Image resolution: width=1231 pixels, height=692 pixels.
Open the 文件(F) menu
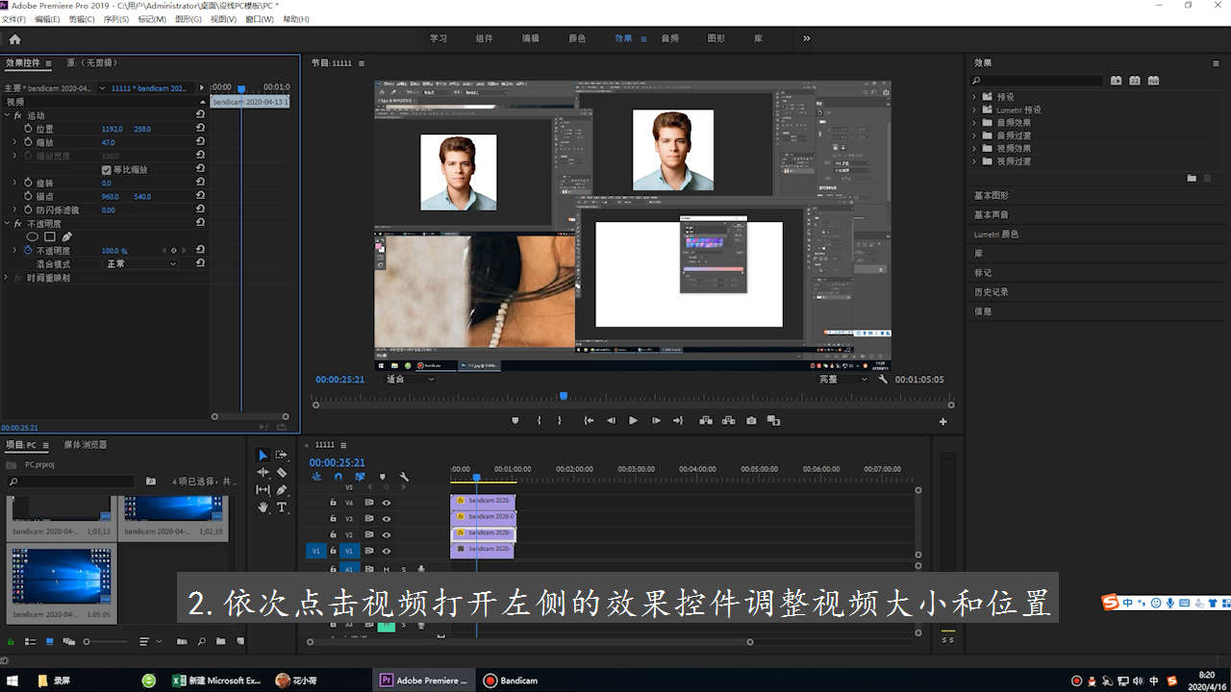[x=14, y=19]
